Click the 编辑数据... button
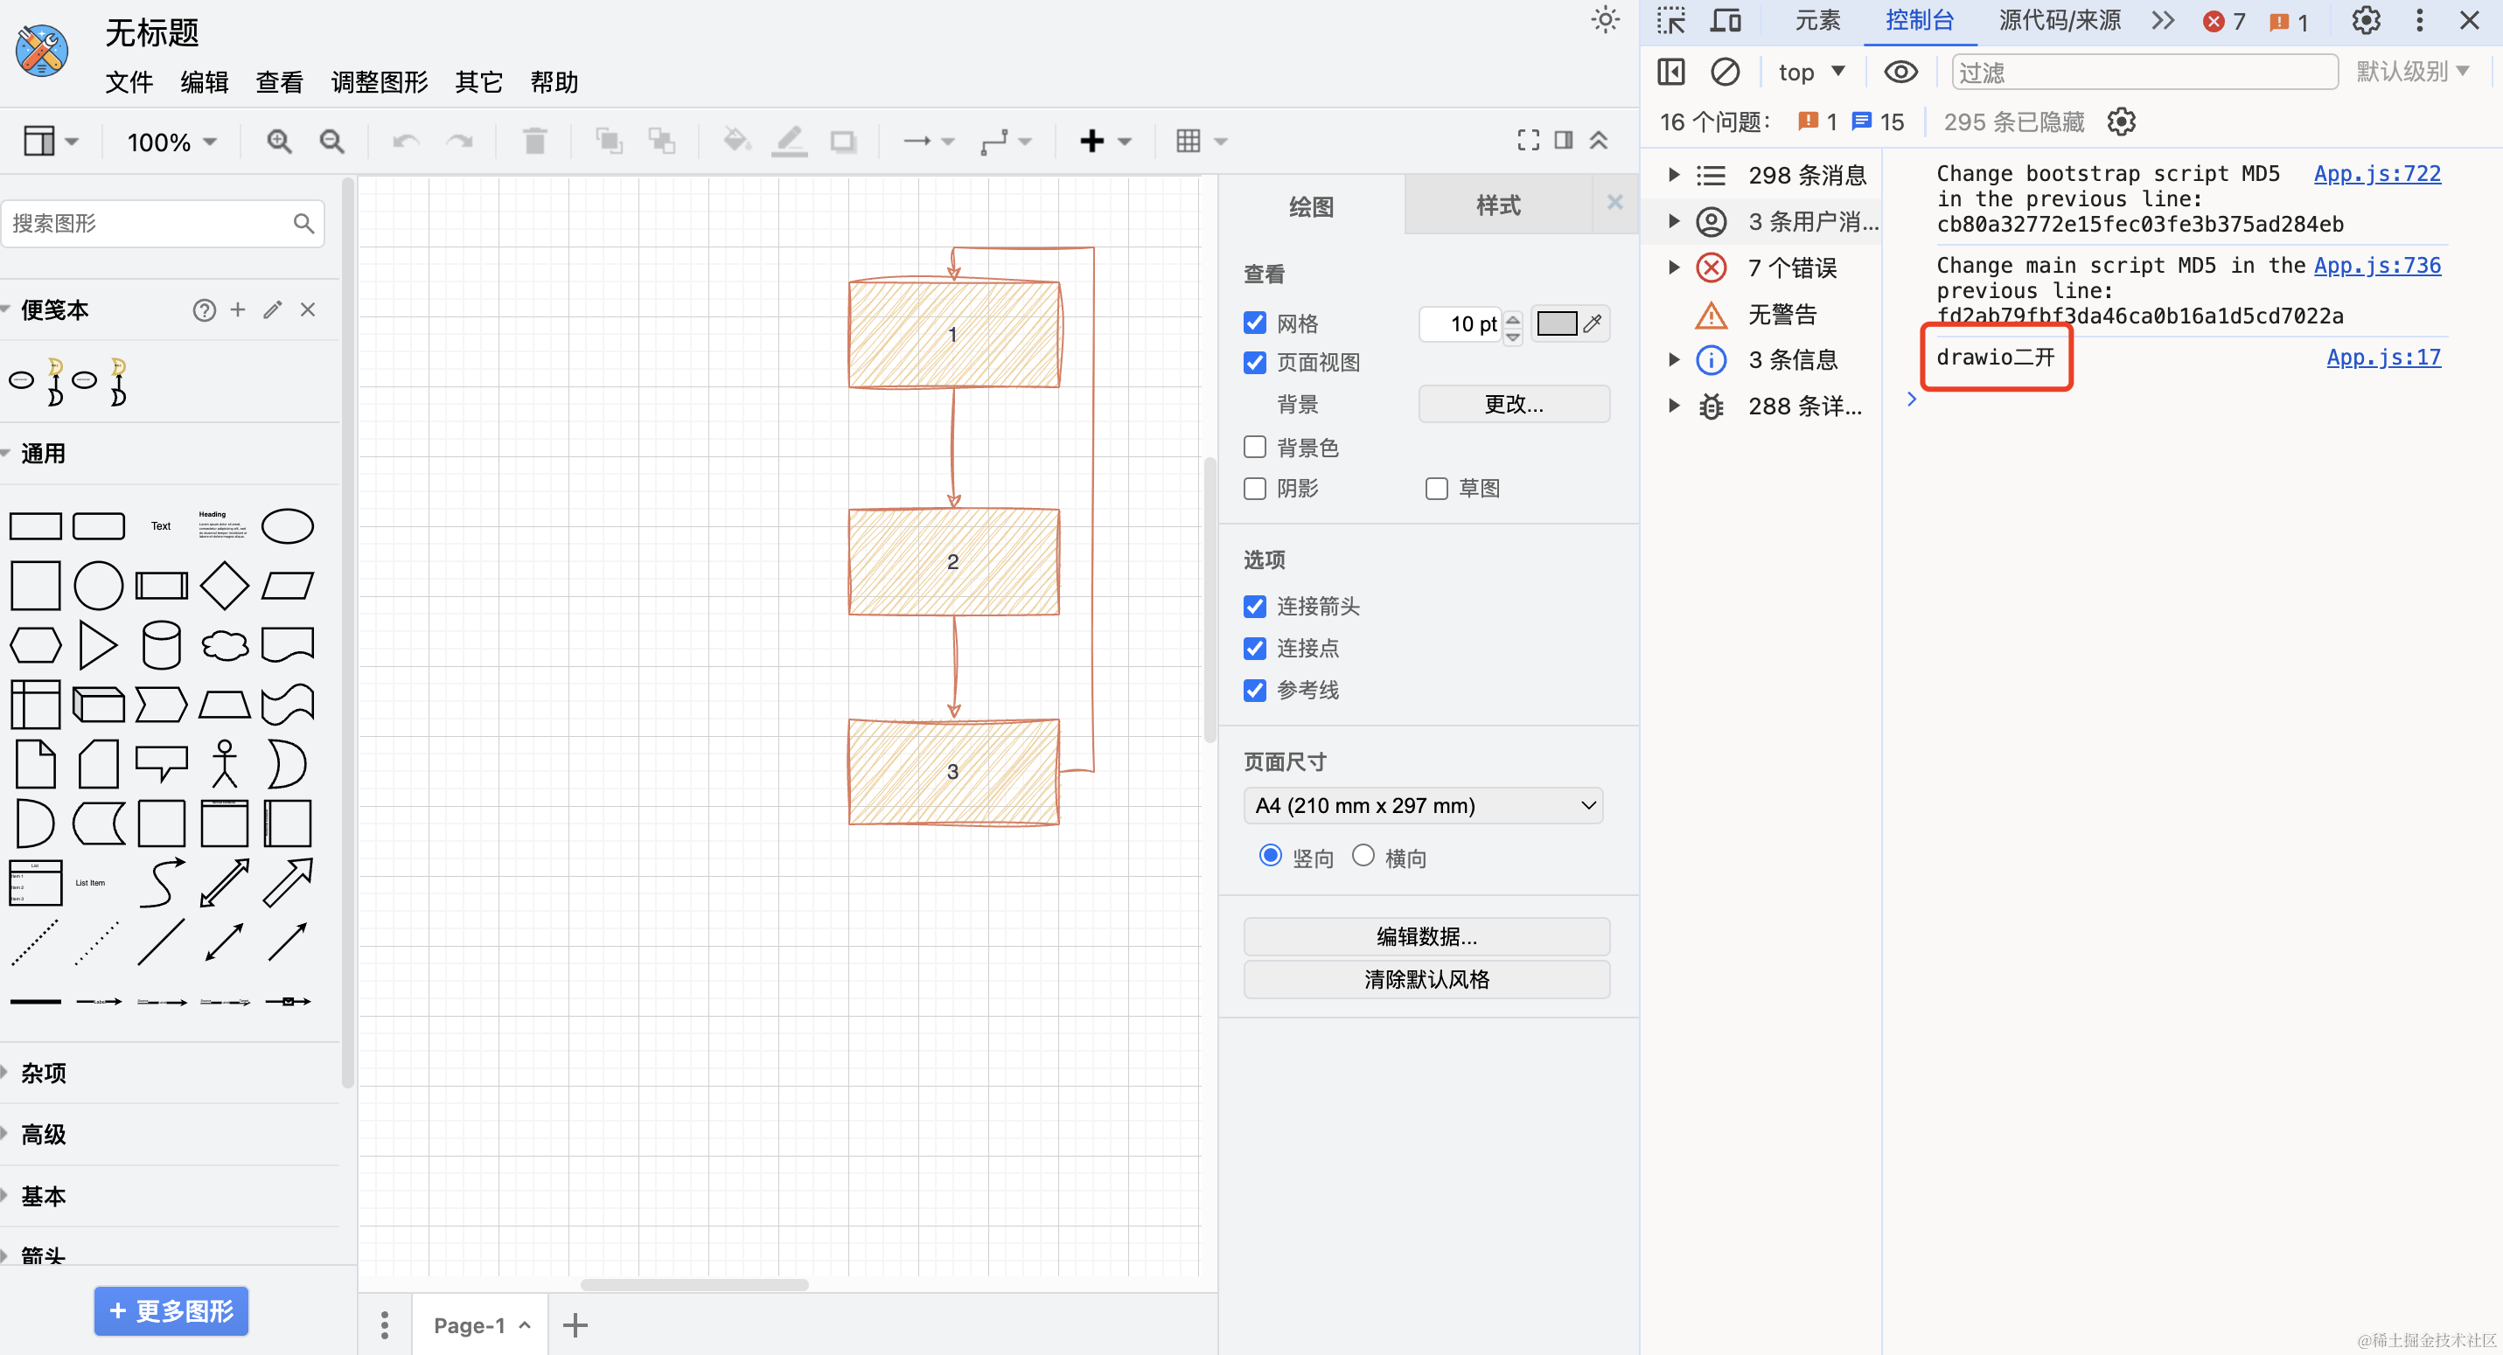The width and height of the screenshot is (2503, 1355). 1426,936
